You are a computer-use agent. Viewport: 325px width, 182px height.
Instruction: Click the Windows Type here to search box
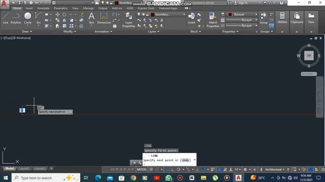coord(46,177)
